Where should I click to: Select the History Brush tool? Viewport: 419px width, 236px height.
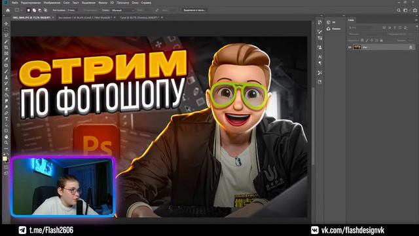click(6, 83)
